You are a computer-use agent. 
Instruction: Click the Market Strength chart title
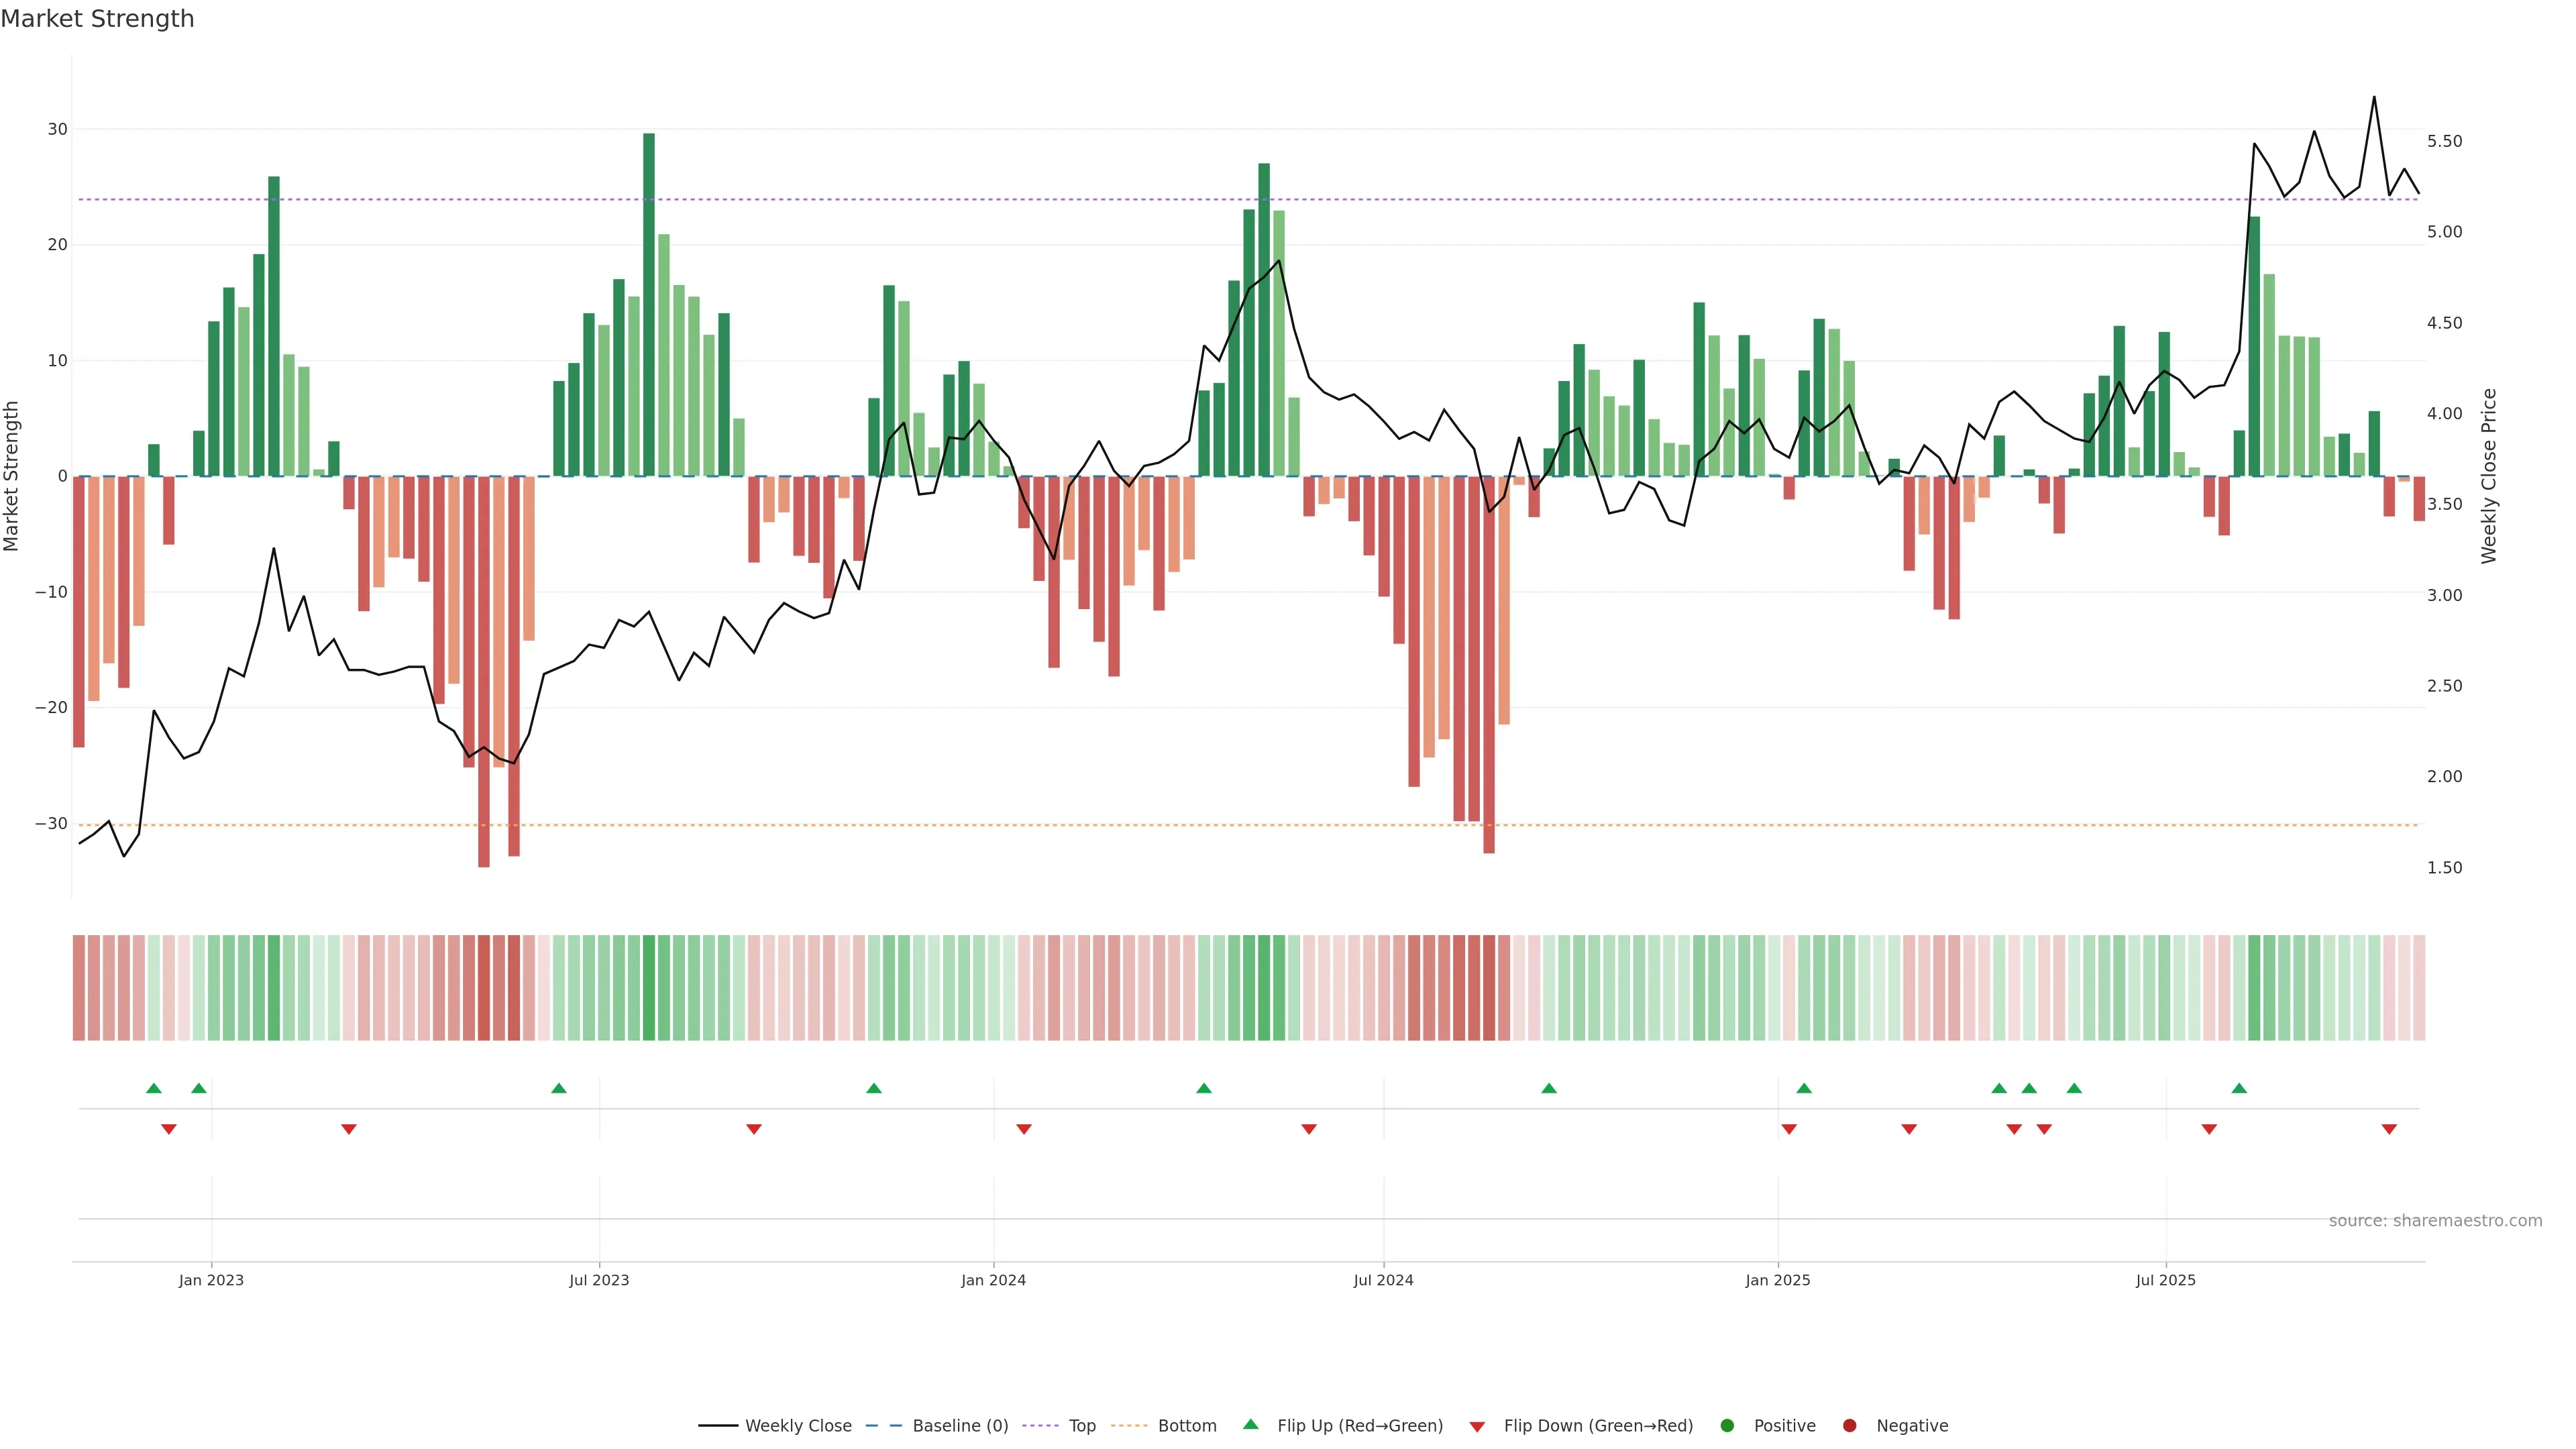click(97, 19)
